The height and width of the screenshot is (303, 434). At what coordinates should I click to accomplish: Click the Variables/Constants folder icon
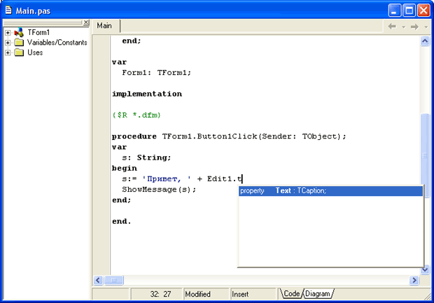(19, 43)
